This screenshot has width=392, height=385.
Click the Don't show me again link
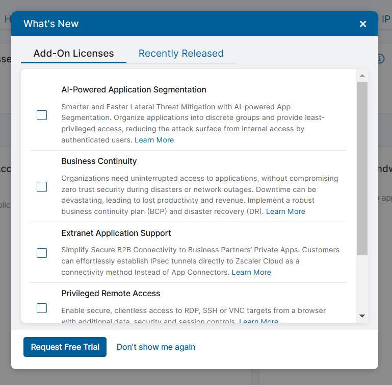[x=156, y=347]
